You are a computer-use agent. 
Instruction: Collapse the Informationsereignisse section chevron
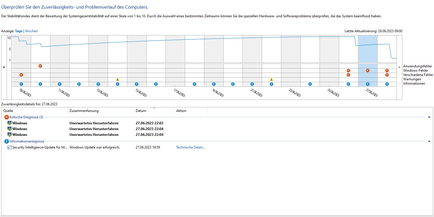pyautogui.click(x=429, y=141)
